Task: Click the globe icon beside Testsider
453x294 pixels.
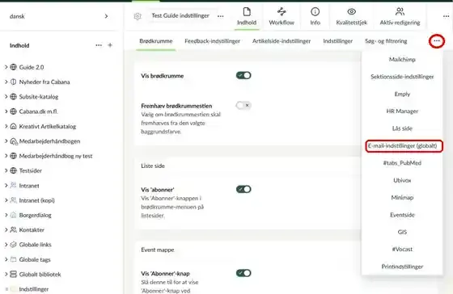Action: click(x=13, y=170)
